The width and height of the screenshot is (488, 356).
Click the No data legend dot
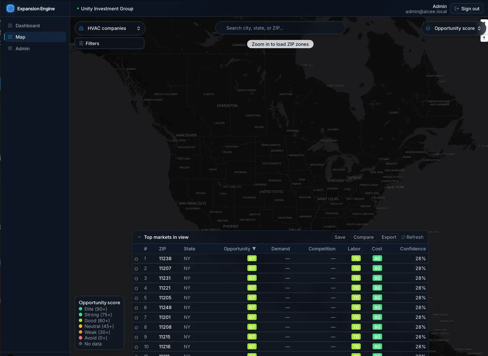(x=80, y=344)
